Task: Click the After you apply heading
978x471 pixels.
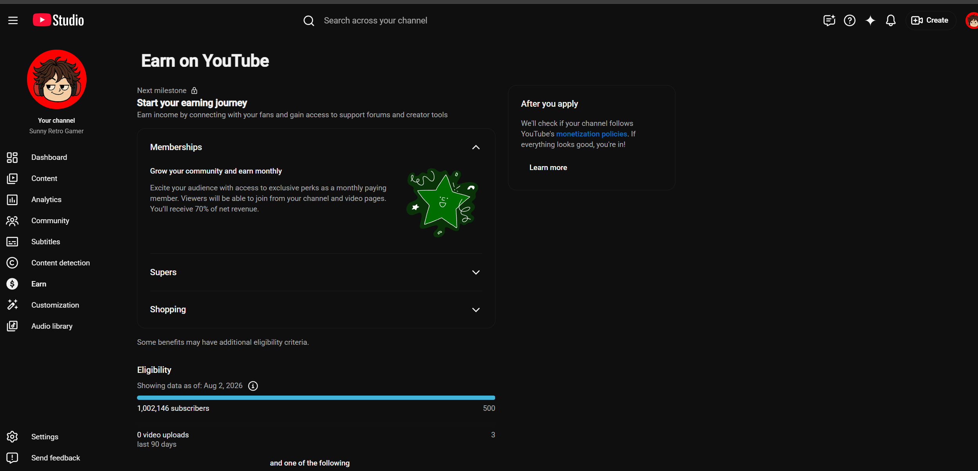Action: click(549, 104)
